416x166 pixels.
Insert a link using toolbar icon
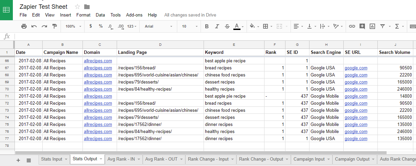352,26
